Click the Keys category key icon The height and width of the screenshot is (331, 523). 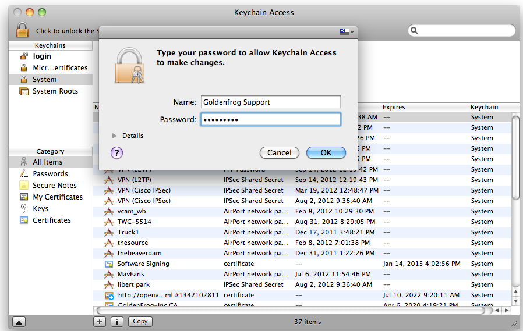pos(23,208)
